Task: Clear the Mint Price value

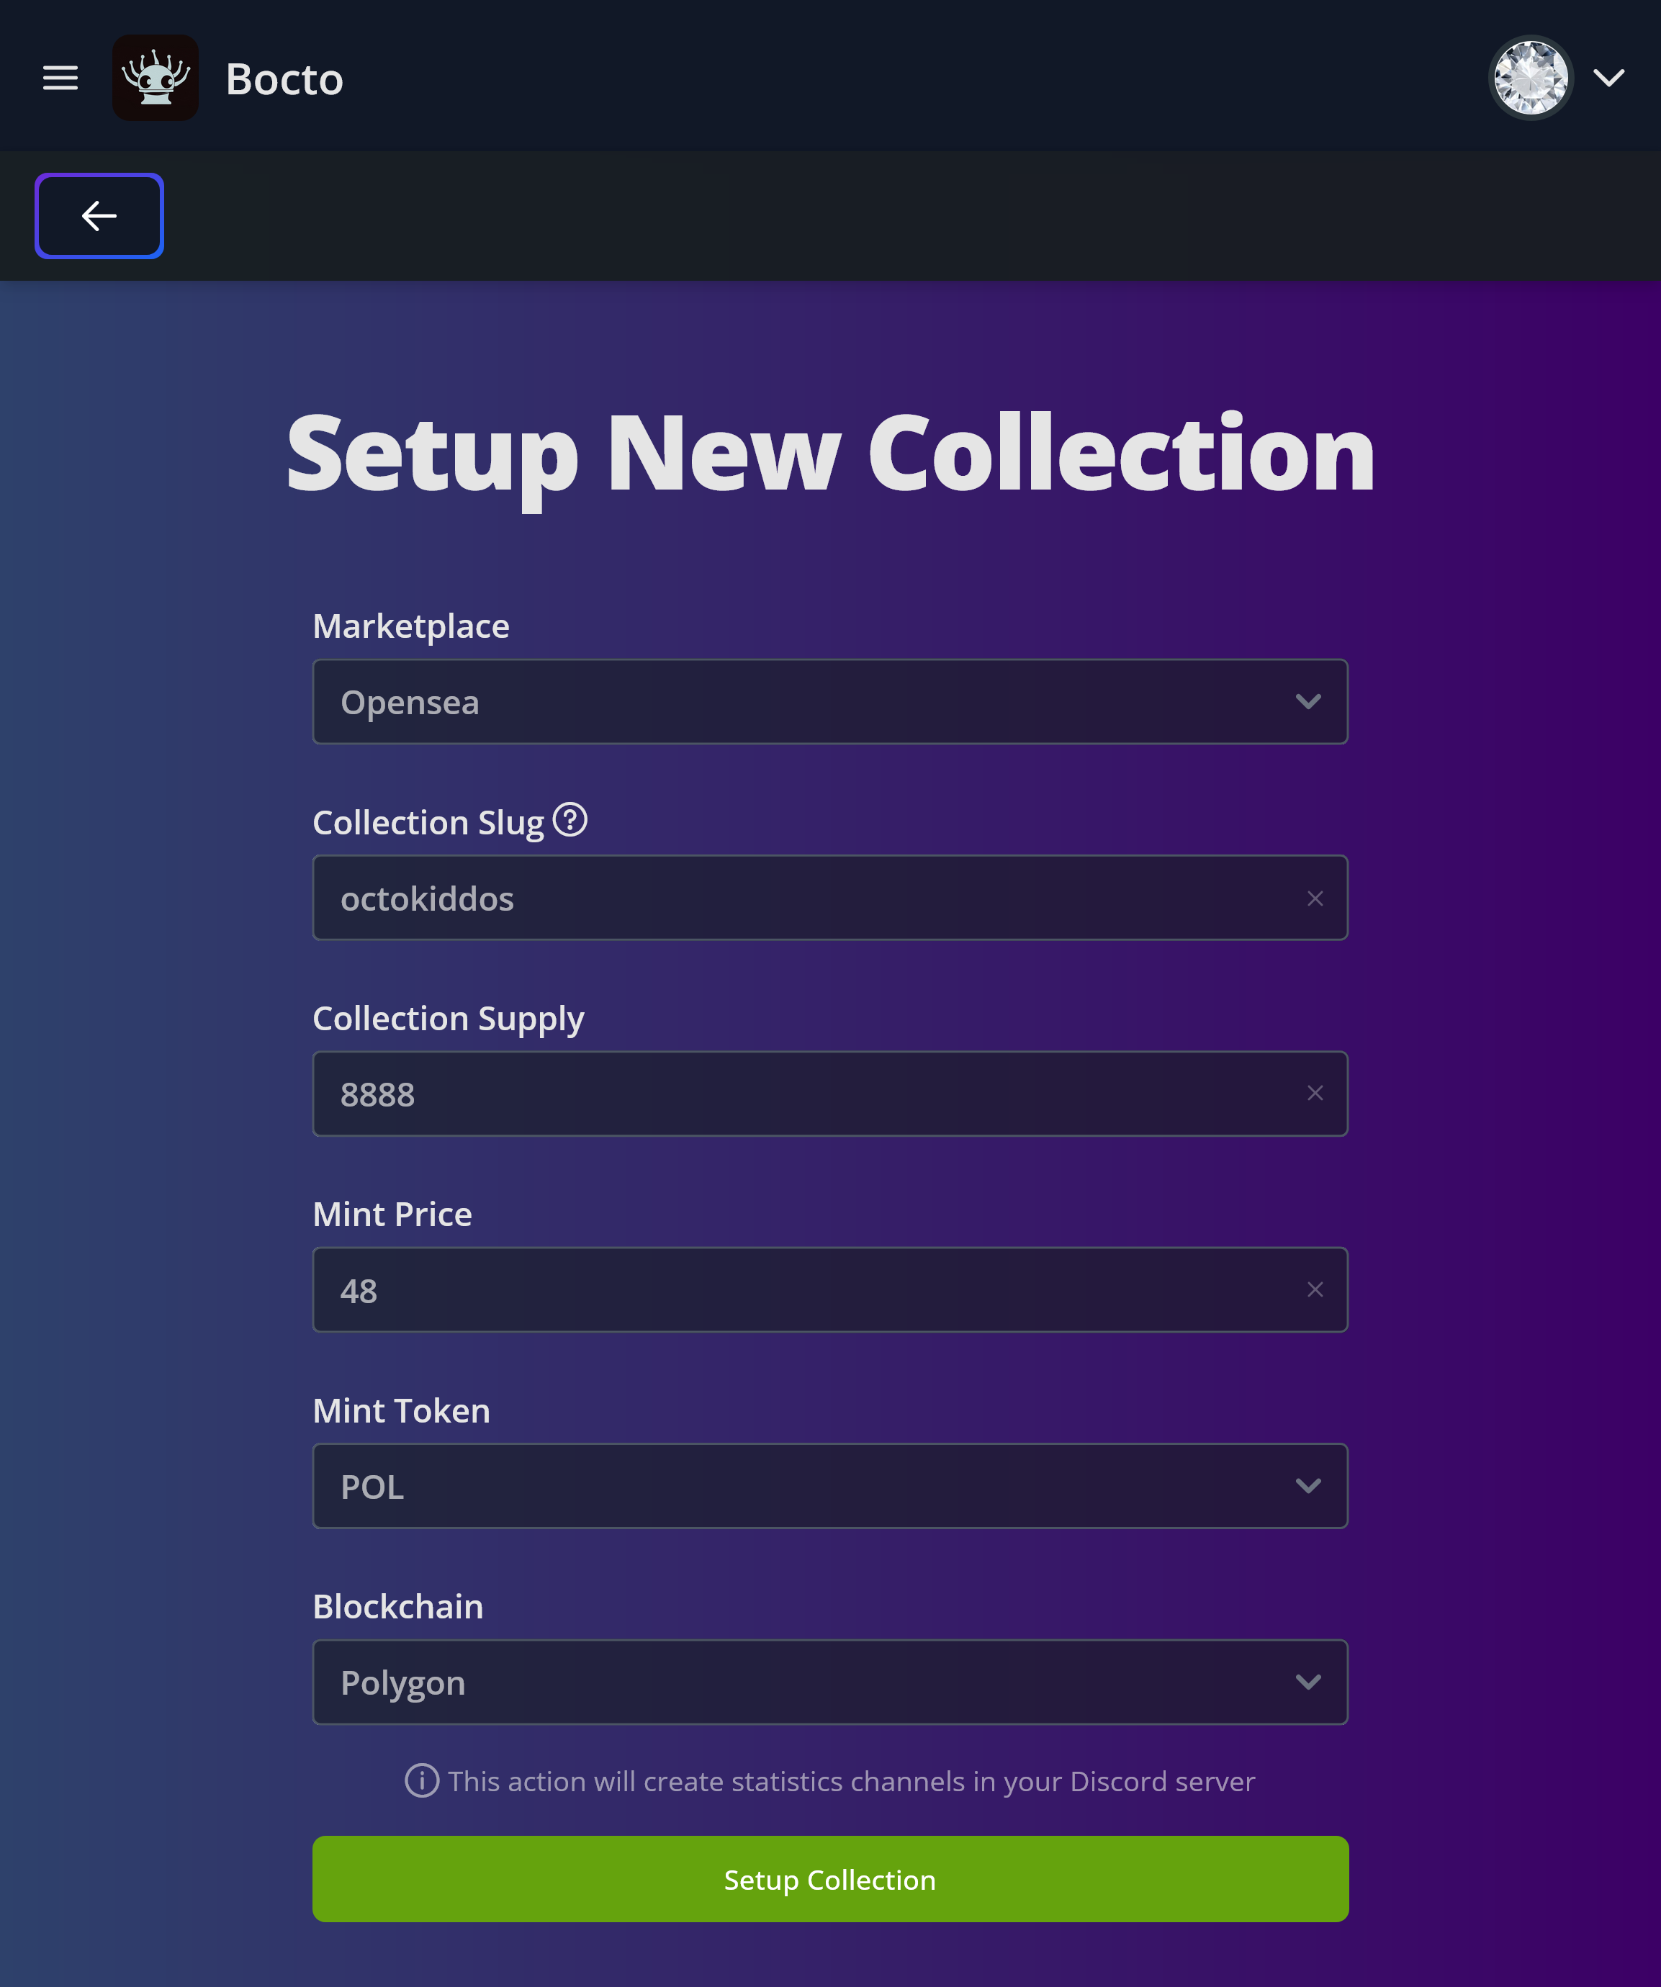Action: point(1315,1289)
